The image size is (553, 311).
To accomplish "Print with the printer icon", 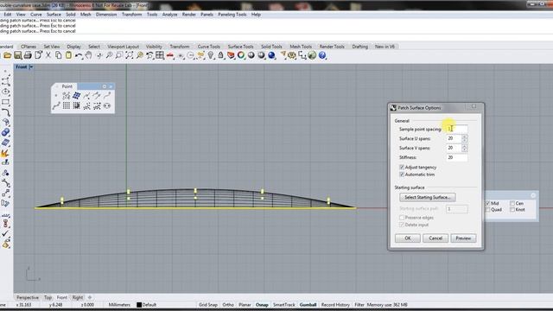I will click(x=28, y=55).
